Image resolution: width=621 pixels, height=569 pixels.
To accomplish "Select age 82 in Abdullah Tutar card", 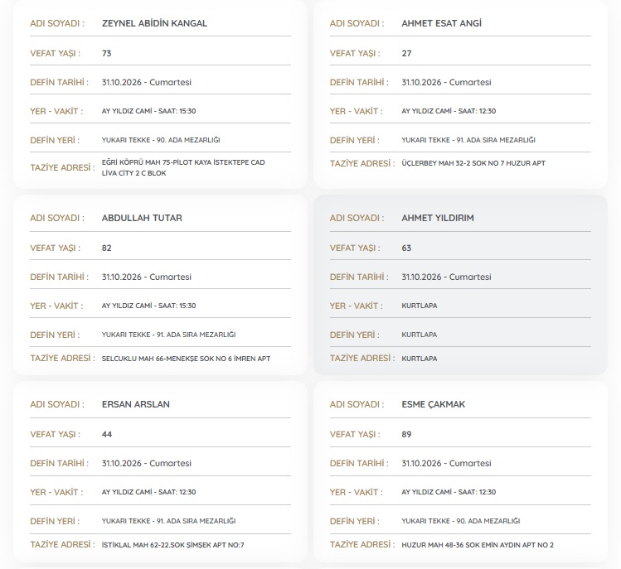I will tap(106, 248).
